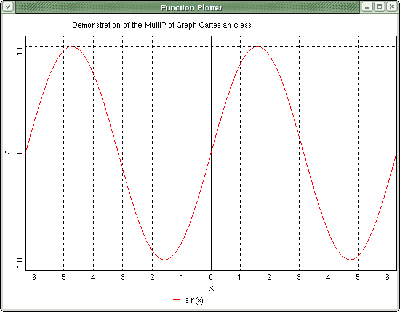Select the X axis label below the plot
Image resolution: width=400 pixels, height=312 pixels.
tap(211, 288)
